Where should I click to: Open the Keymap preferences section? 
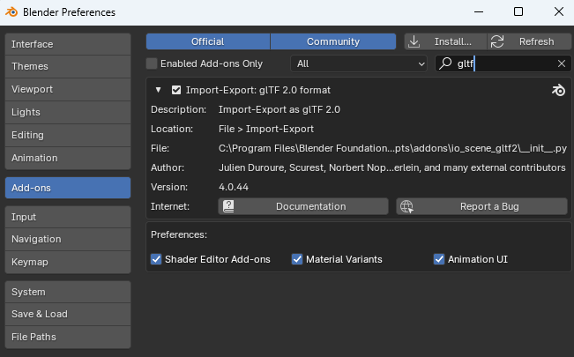[68, 262]
